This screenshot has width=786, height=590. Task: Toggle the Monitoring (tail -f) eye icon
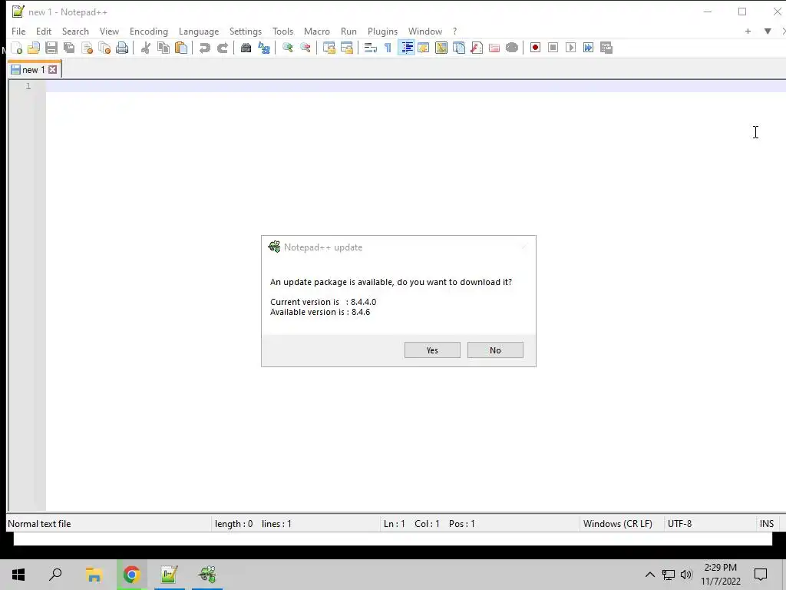[512, 48]
